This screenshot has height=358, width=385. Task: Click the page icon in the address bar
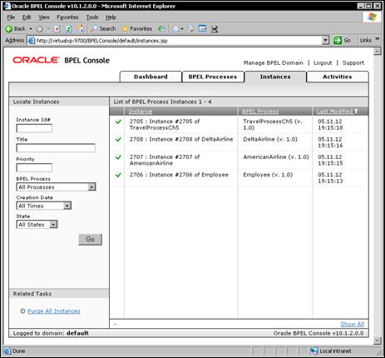coord(32,41)
